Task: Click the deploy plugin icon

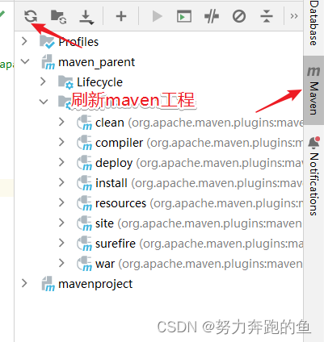Action: tap(84, 163)
